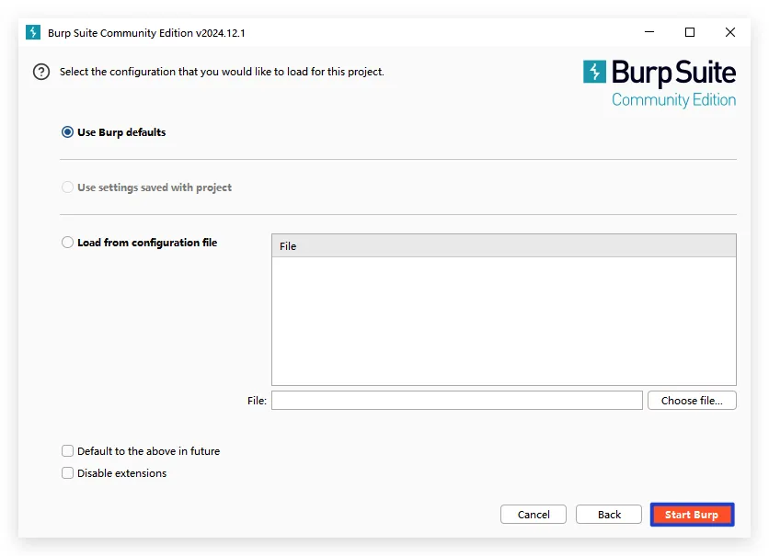The image size is (769, 556).
Task: Click the File column header
Action: click(x=503, y=246)
